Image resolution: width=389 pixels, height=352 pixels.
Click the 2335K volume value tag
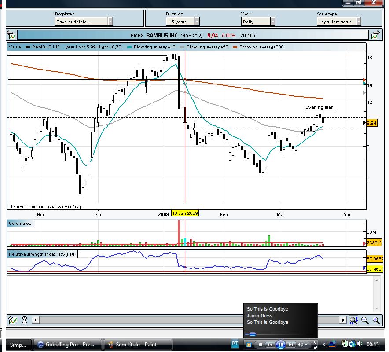pos(374,242)
